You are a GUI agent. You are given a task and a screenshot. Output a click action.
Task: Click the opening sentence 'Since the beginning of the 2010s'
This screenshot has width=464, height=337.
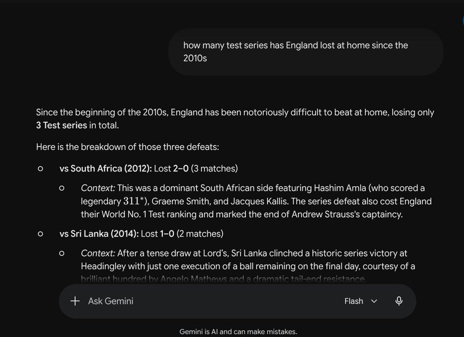102,112
